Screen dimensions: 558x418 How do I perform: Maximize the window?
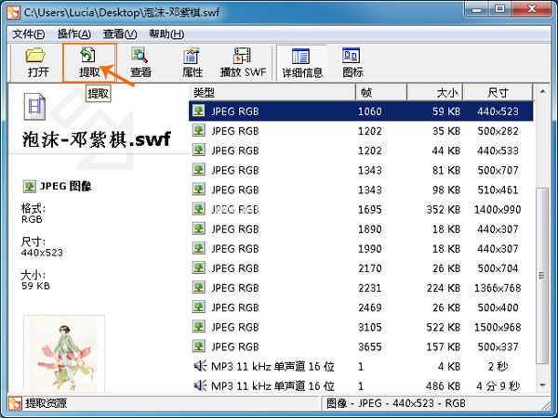point(500,8)
